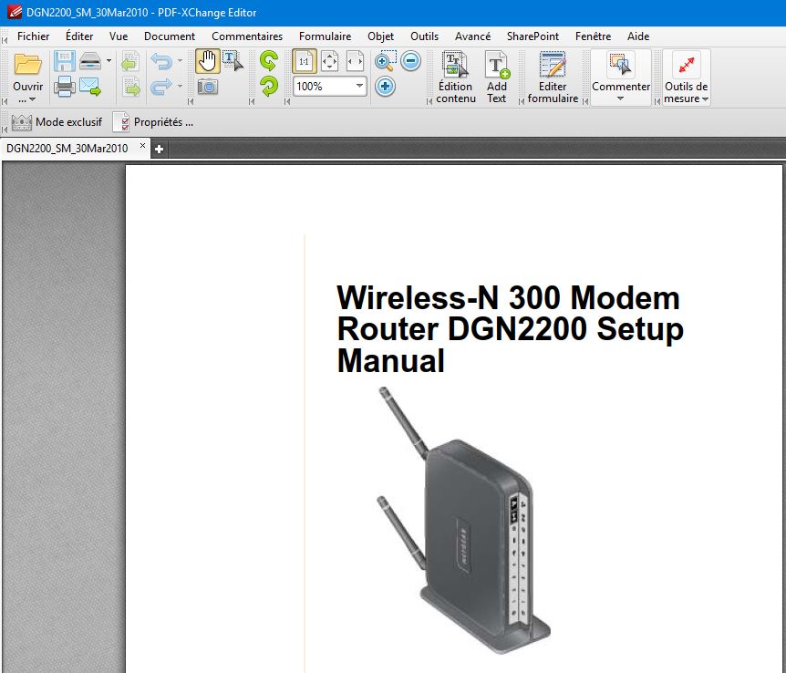Click the scanner icon
Viewport: 786px width, 673px height.
click(x=91, y=61)
